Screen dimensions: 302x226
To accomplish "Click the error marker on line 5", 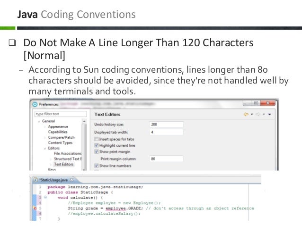I will click(x=35, y=208).
